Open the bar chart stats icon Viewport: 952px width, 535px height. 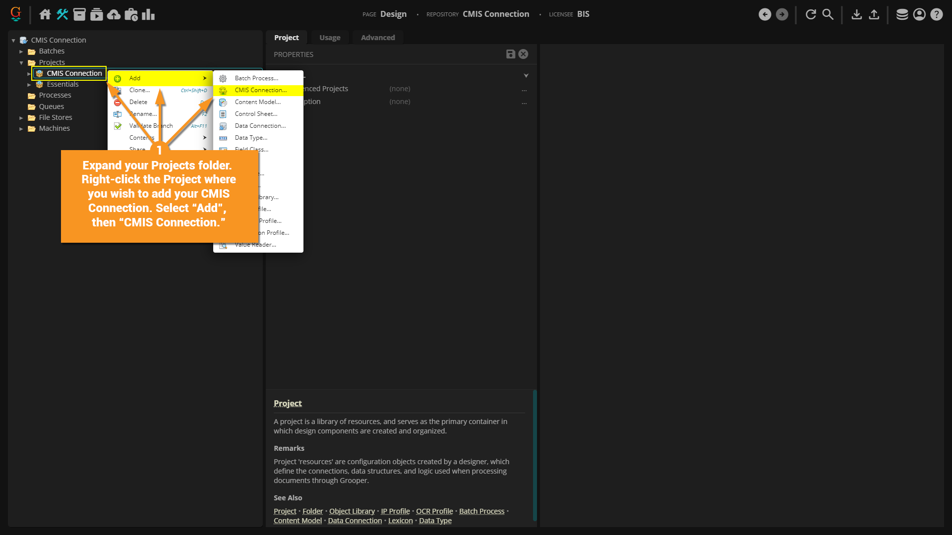[x=148, y=14]
